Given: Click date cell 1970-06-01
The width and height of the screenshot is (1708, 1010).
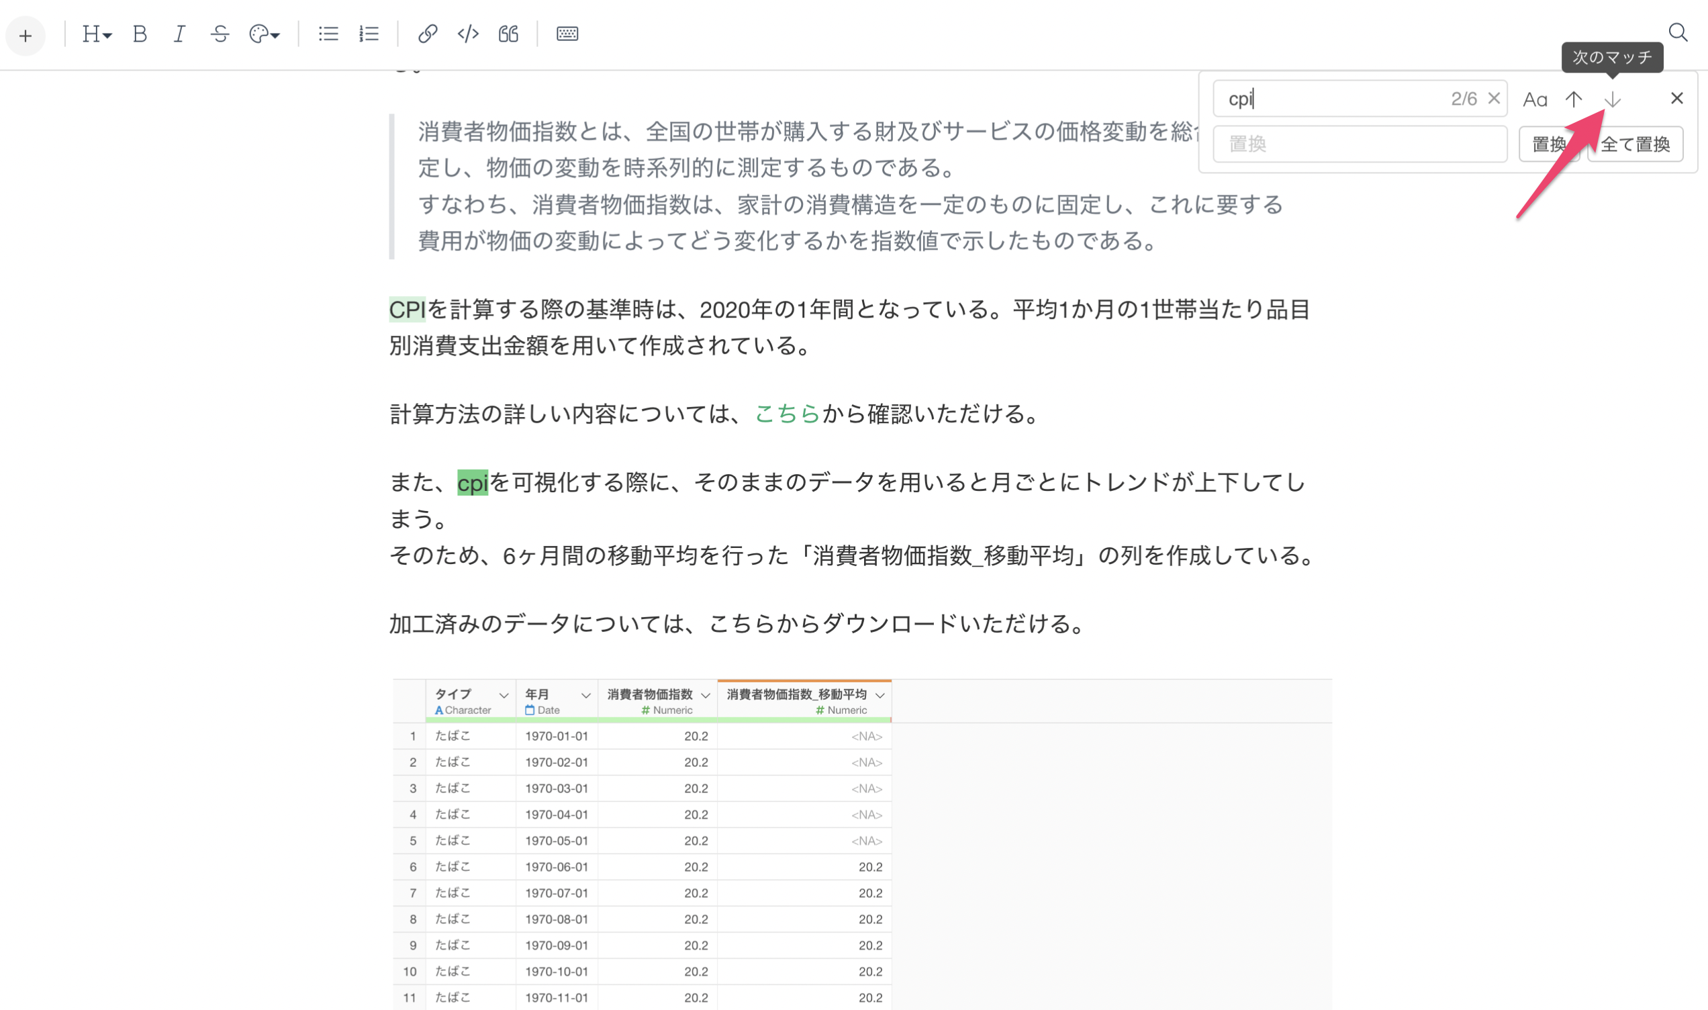Looking at the screenshot, I should pos(557,867).
